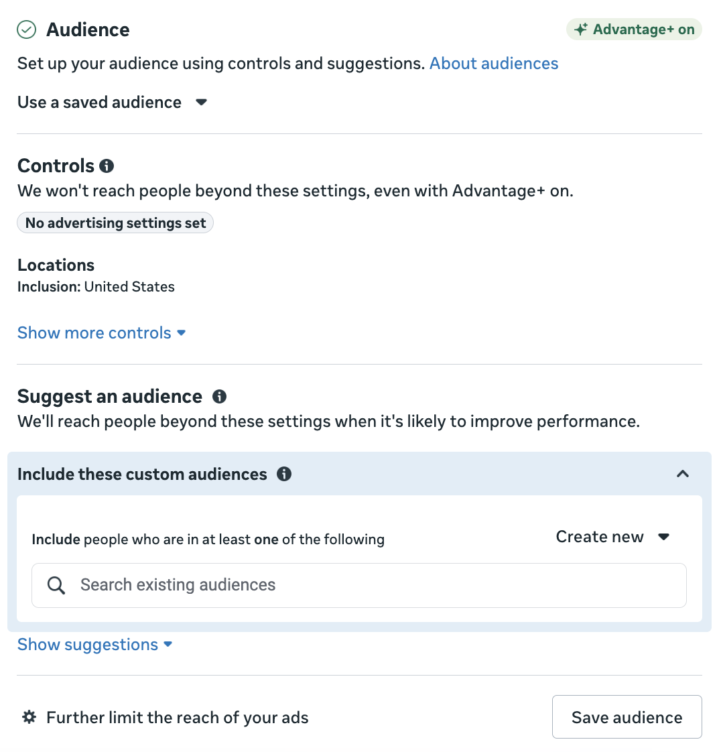Expand Show suggestions
The image size is (721, 752).
click(x=94, y=645)
